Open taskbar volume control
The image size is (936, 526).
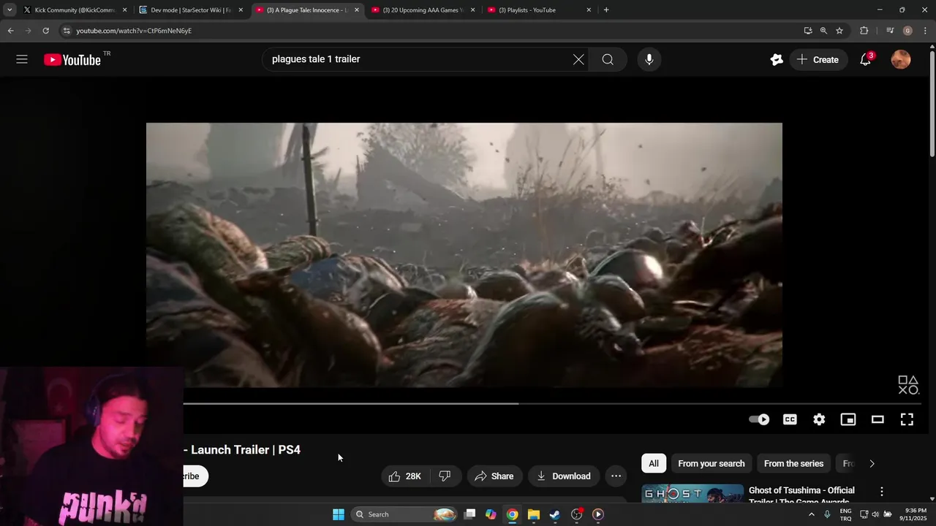875,514
